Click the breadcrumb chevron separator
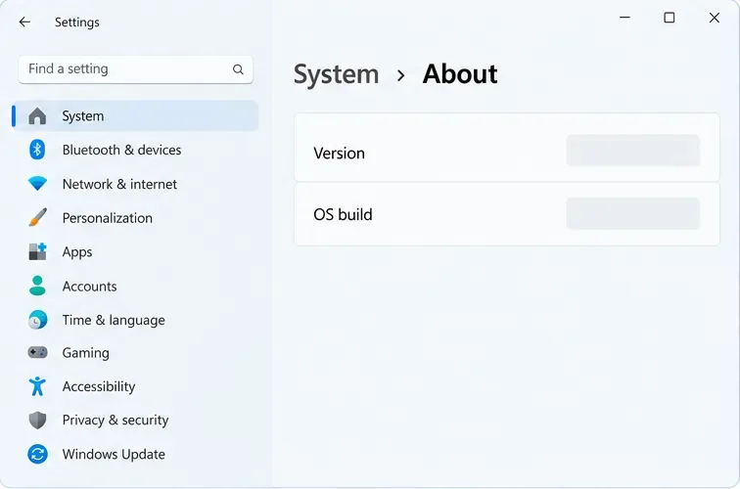The width and height of the screenshot is (740, 489). click(x=400, y=75)
